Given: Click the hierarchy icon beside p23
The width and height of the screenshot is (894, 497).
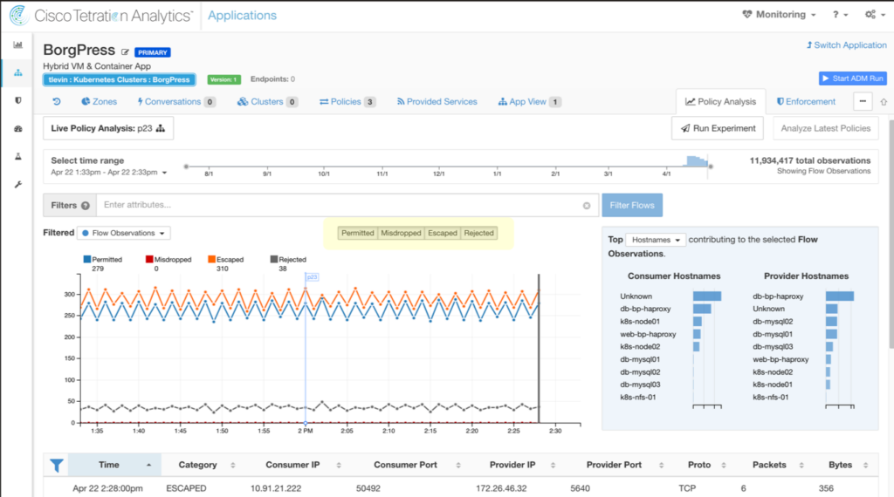Looking at the screenshot, I should click(161, 129).
